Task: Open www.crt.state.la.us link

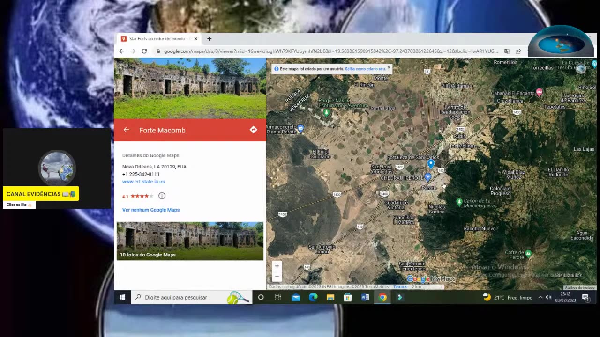Action: click(x=143, y=182)
